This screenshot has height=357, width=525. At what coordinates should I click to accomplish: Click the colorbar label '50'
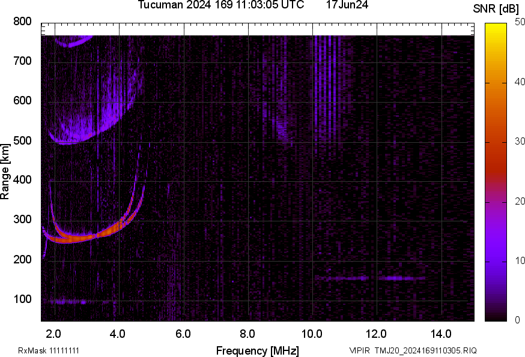520,22
